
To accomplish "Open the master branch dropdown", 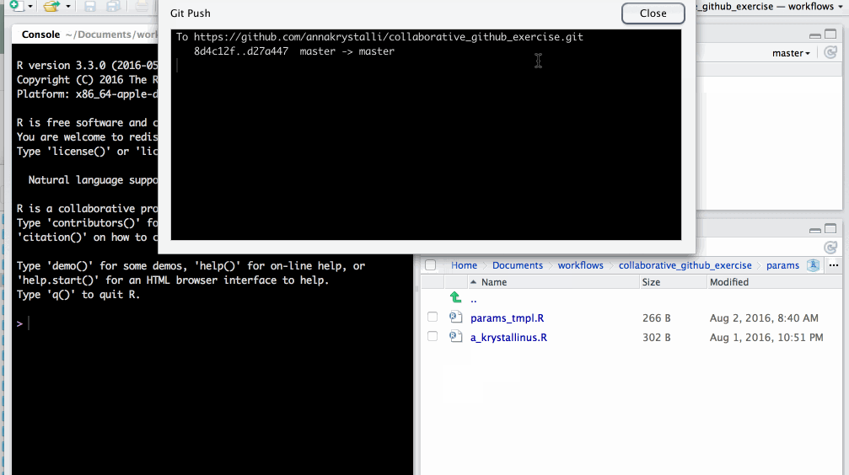I will coord(791,53).
